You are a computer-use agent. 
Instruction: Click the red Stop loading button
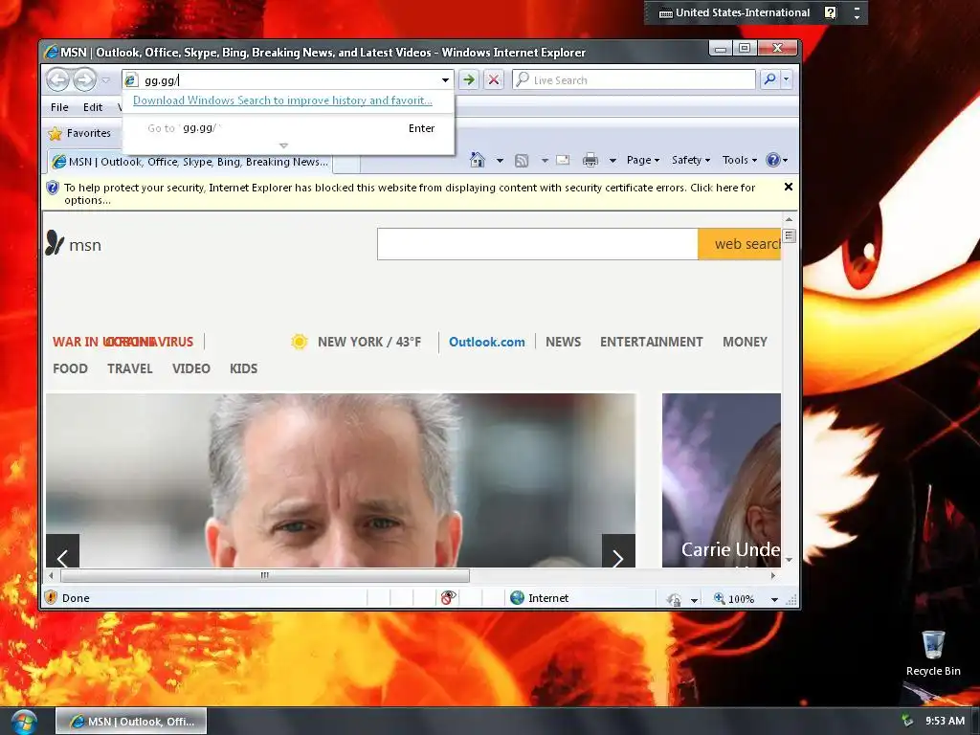[x=494, y=80]
